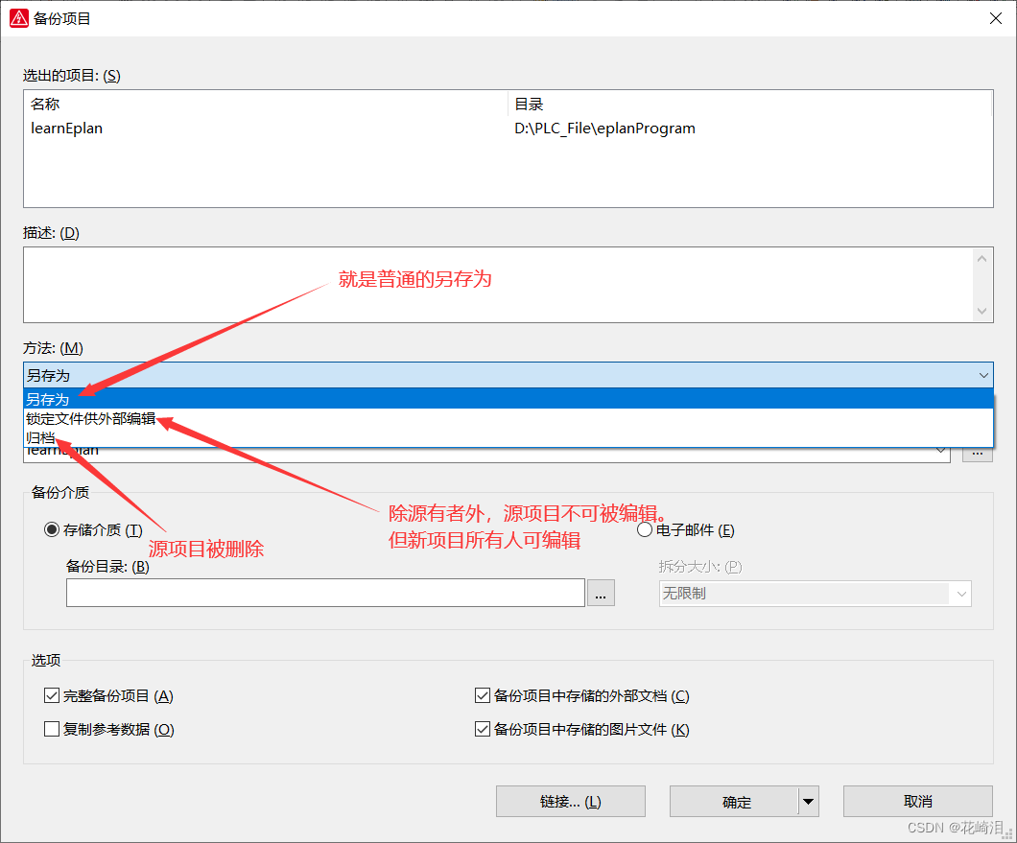
Task: Select the 存储介质 radio button
Action: click(52, 529)
